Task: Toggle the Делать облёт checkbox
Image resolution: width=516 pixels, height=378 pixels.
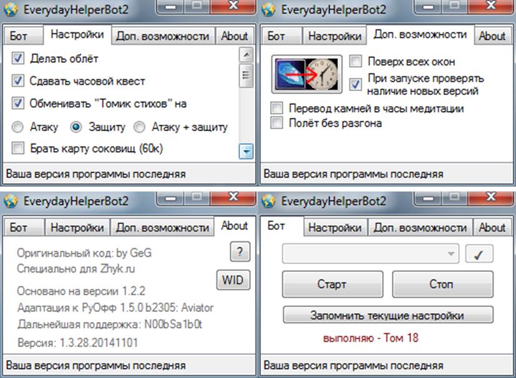Action: 17,59
